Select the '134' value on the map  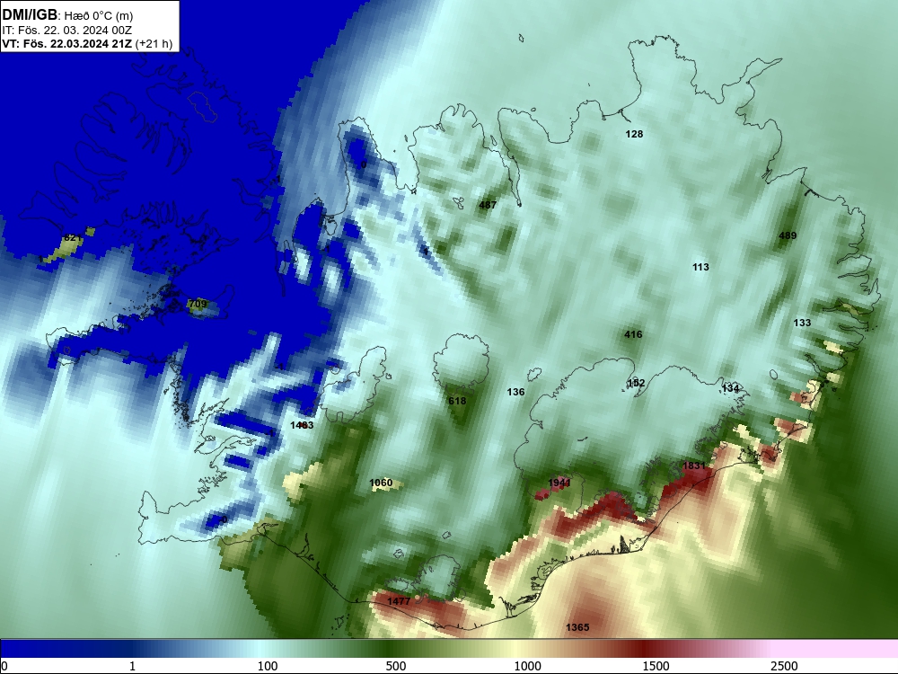pos(730,388)
